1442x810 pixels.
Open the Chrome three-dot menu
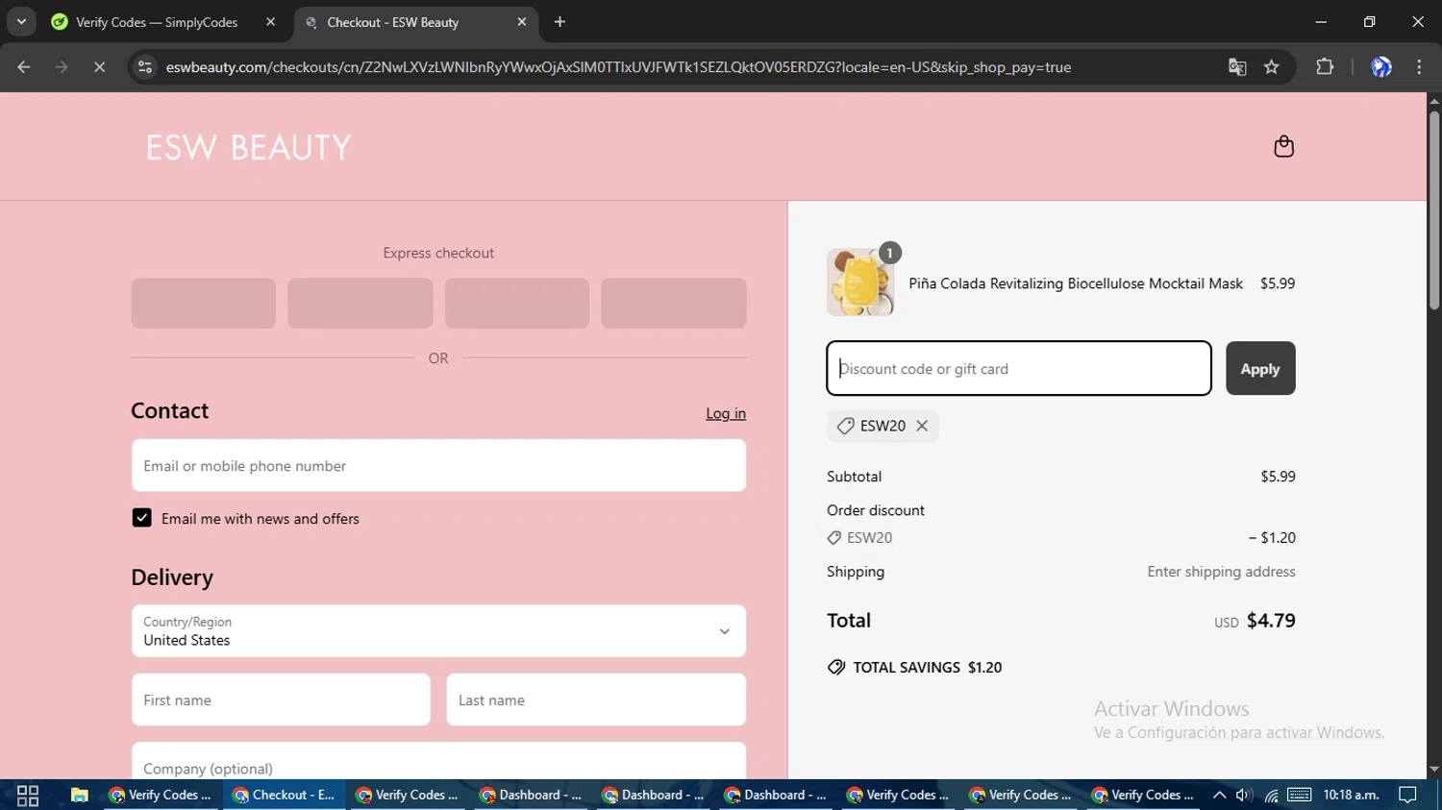[x=1419, y=67]
